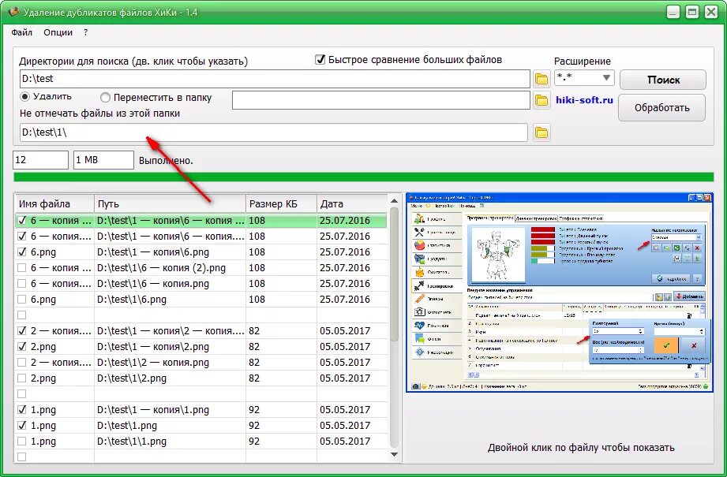This screenshot has width=727, height=477.
Task: Click the folder icon next to D:\test field
Action: [x=541, y=79]
